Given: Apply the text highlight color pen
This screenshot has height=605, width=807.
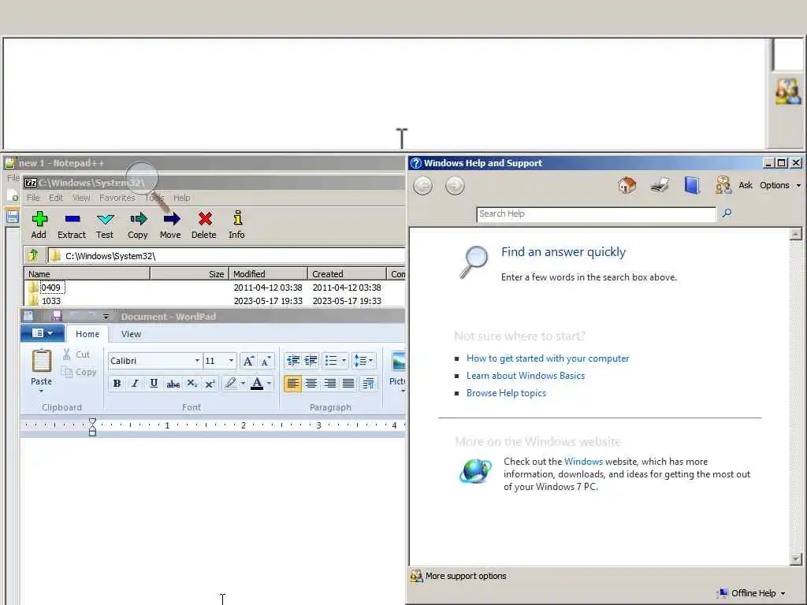Looking at the screenshot, I should click(231, 384).
